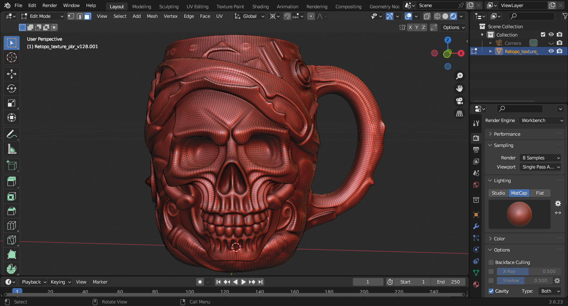The height and width of the screenshot is (306, 568).
Task: Open the Viewport sampling dropdown
Action: coord(540,167)
